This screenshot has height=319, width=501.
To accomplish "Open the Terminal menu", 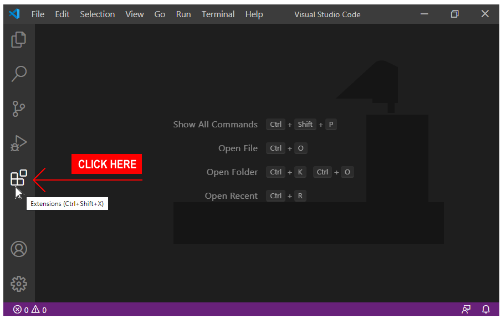I will [x=218, y=14].
